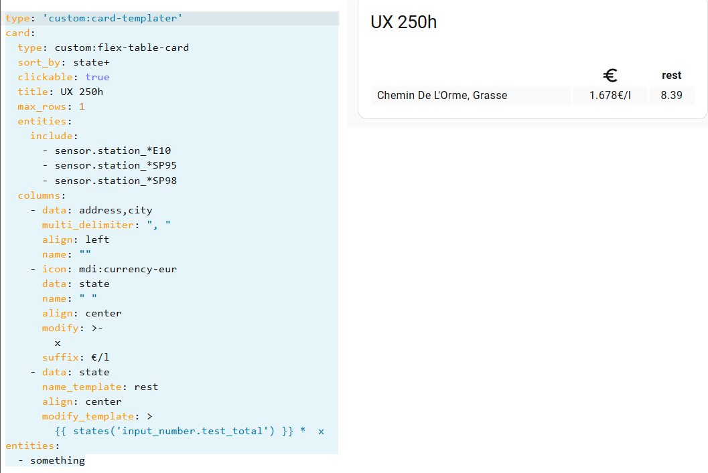Image resolution: width=708 pixels, height=473 pixels.
Task: Click the 'rest' column header
Action: click(x=671, y=76)
